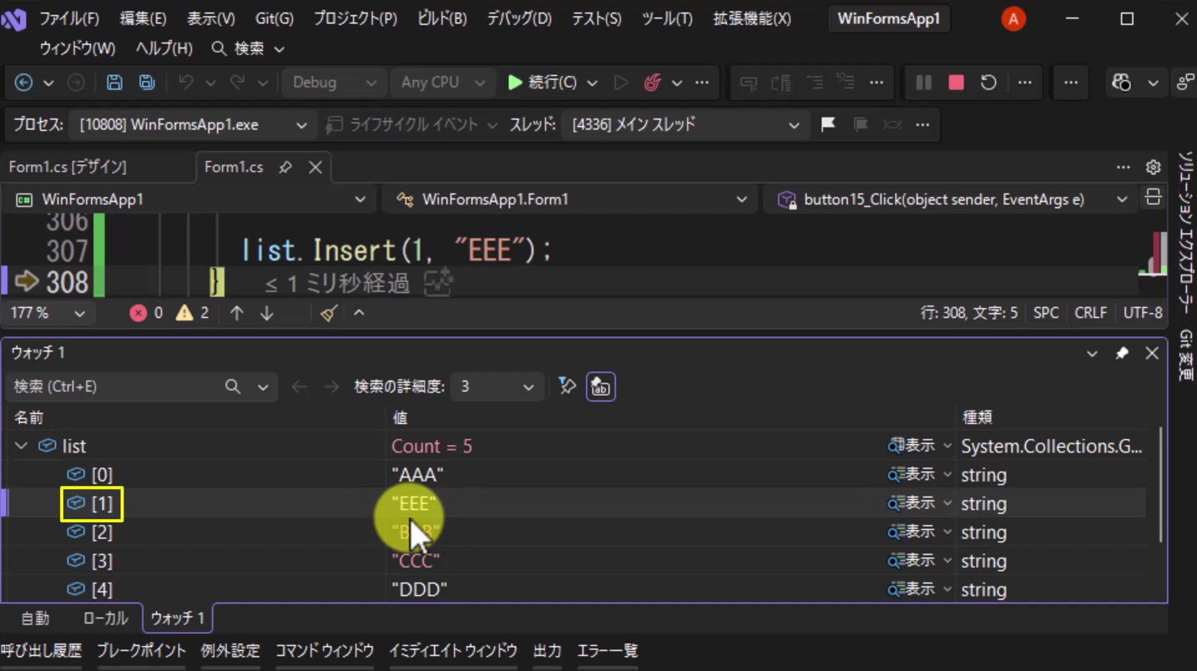Click the account avatar A
The width and height of the screenshot is (1197, 671).
click(x=1013, y=19)
